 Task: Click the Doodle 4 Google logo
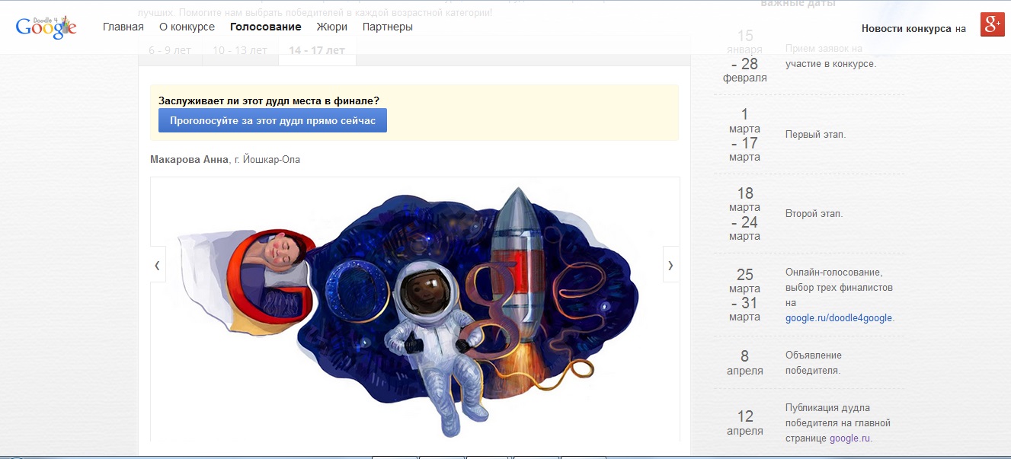[46, 27]
